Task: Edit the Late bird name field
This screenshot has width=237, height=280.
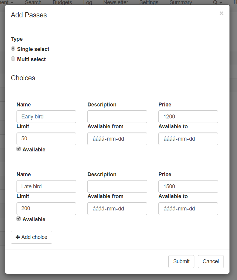Action: point(46,186)
